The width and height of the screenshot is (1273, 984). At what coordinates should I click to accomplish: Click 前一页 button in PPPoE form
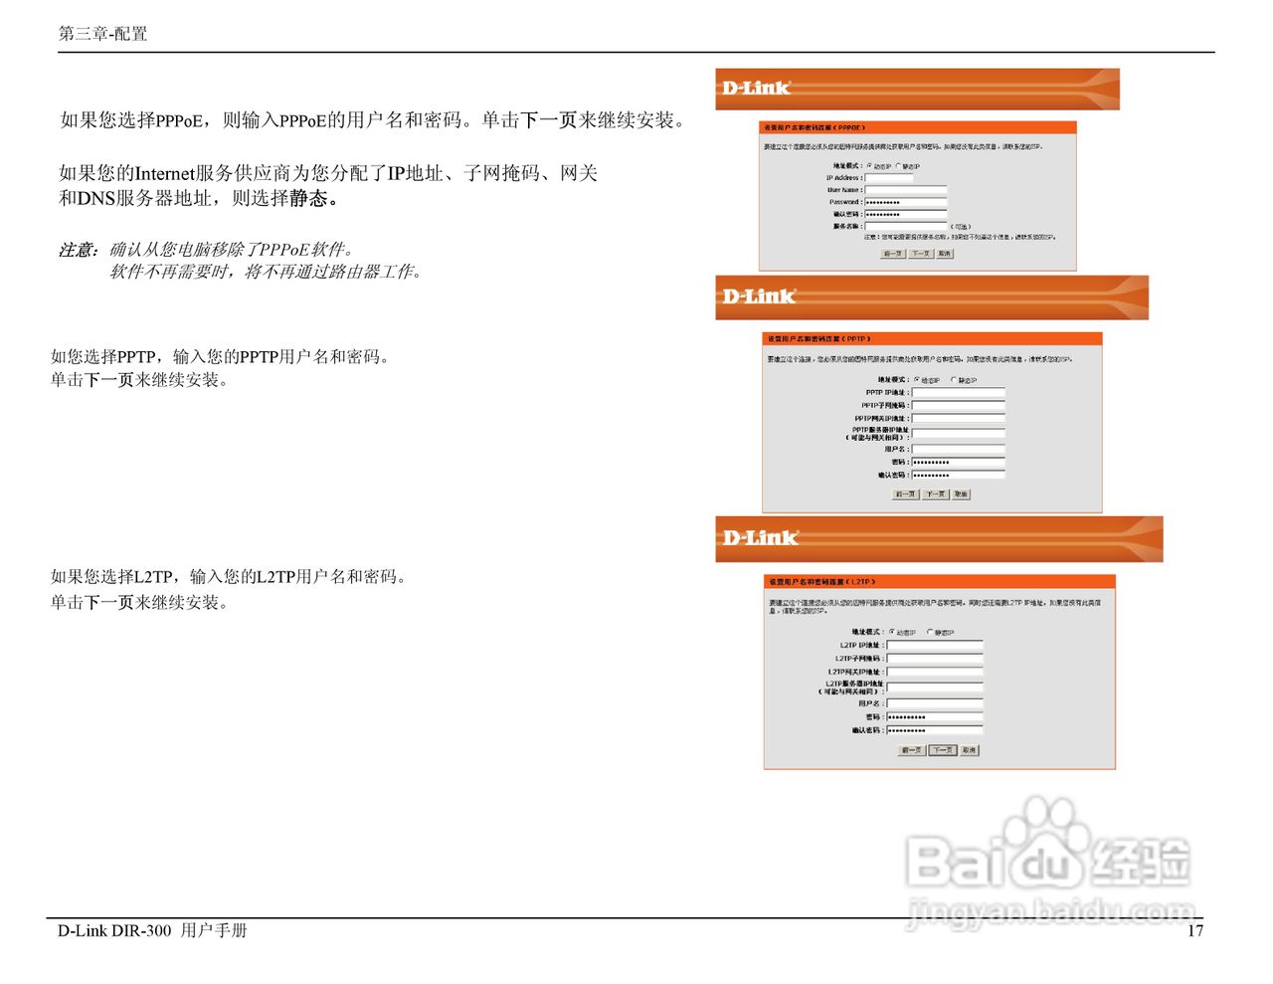(x=893, y=254)
